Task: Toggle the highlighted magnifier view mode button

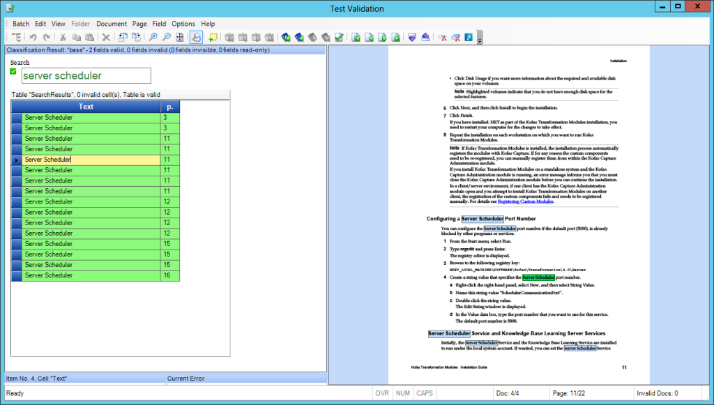Action: pos(196,38)
